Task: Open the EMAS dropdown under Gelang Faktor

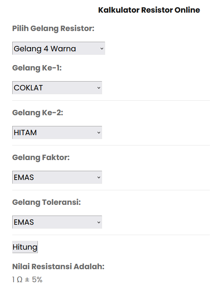Action: point(57,177)
